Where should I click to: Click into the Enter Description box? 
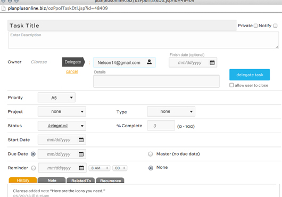(143, 40)
